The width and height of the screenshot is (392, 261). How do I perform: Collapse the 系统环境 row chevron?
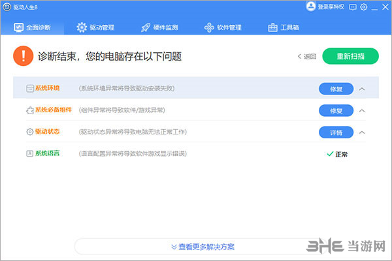pos(362,89)
